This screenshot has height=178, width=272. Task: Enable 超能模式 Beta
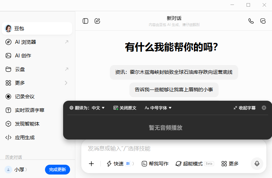click(x=195, y=164)
